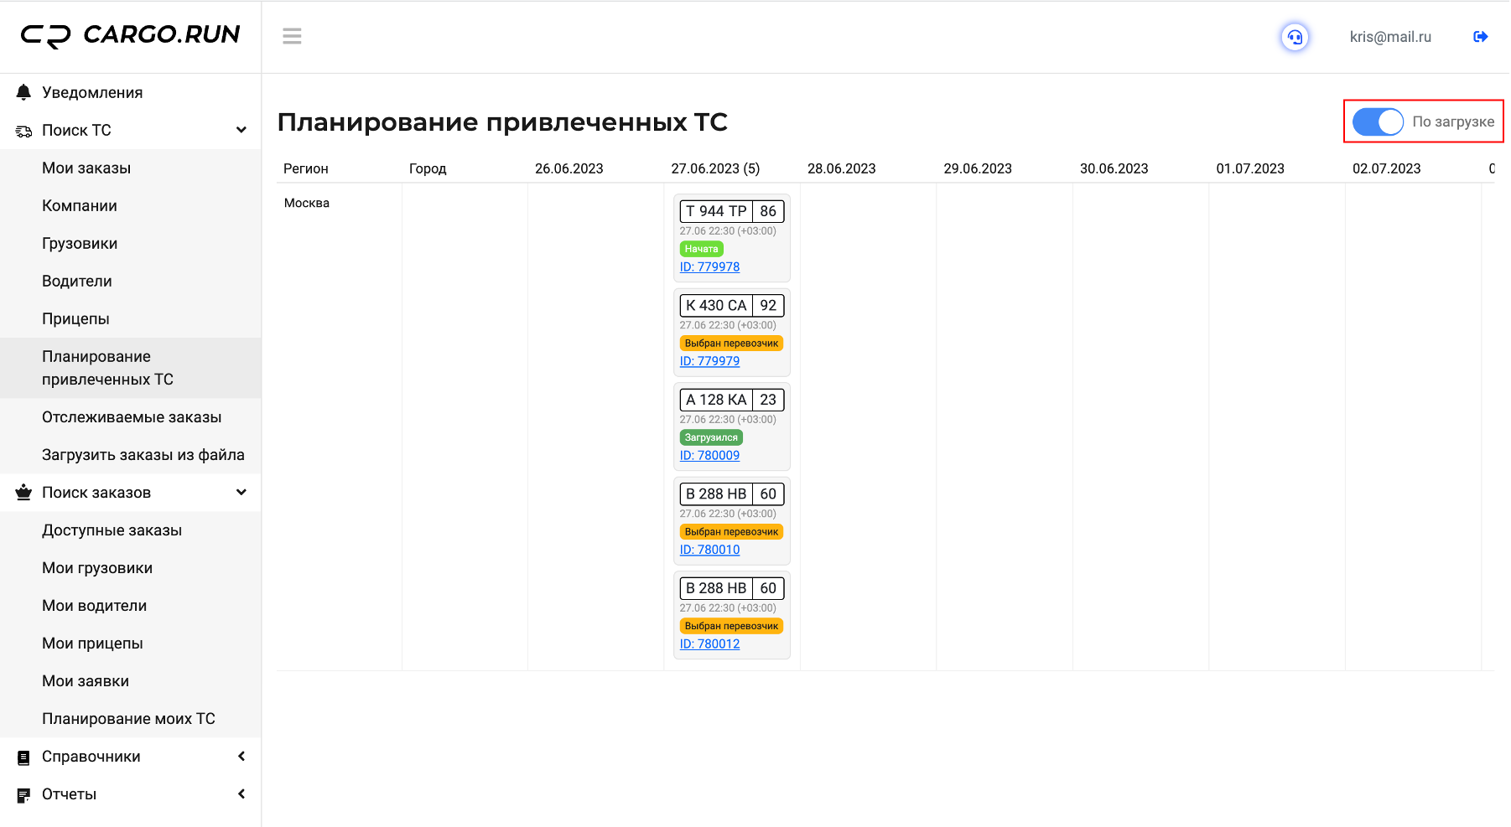Open Мои заказы menu item
The image size is (1511, 827).
tap(86, 168)
